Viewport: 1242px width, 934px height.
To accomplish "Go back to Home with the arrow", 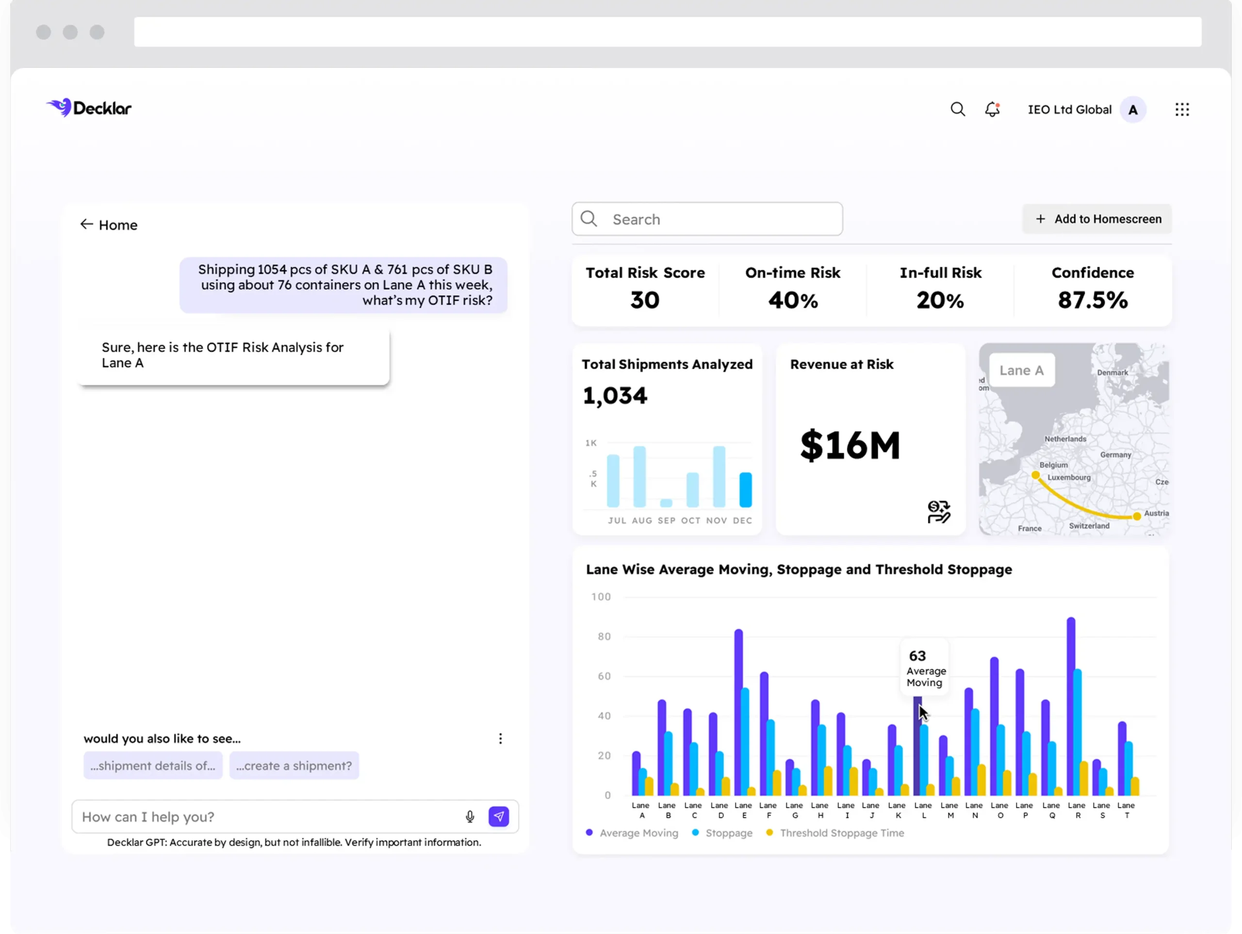I will 86,225.
